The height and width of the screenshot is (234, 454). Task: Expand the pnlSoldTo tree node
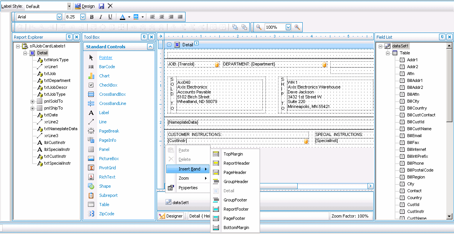[x=33, y=101]
